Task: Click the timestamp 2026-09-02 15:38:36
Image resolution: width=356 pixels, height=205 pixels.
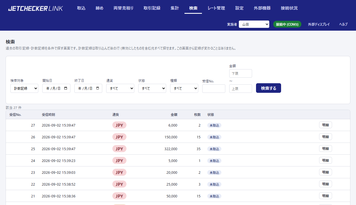Action: tap(59, 196)
